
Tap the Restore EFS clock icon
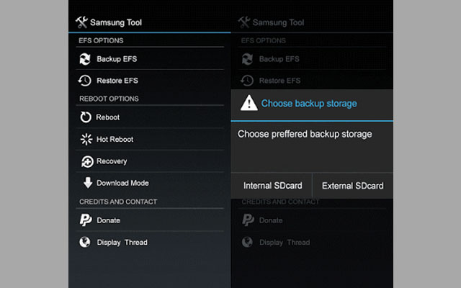(x=85, y=81)
